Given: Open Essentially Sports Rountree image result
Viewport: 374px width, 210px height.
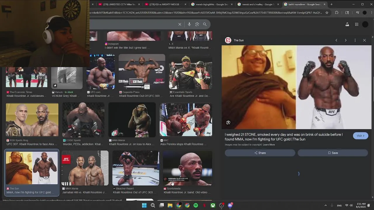Looking at the screenshot, I should coord(191,72).
